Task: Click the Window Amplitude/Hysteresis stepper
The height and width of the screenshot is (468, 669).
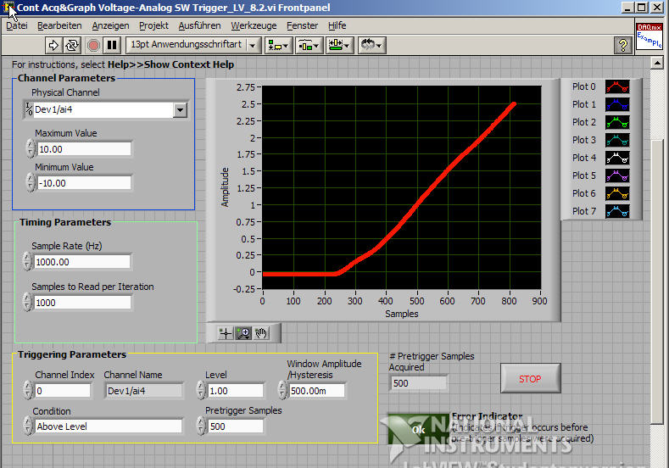Action: pyautogui.click(x=282, y=390)
